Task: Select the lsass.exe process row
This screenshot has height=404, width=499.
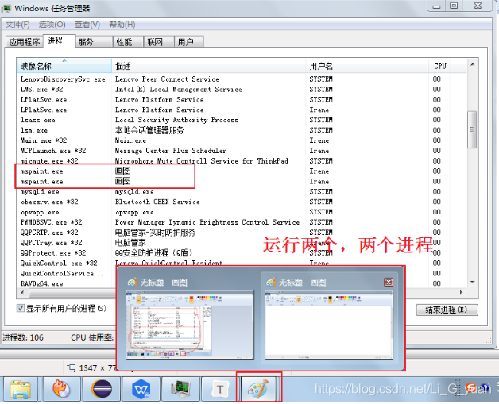Action: 242,120
